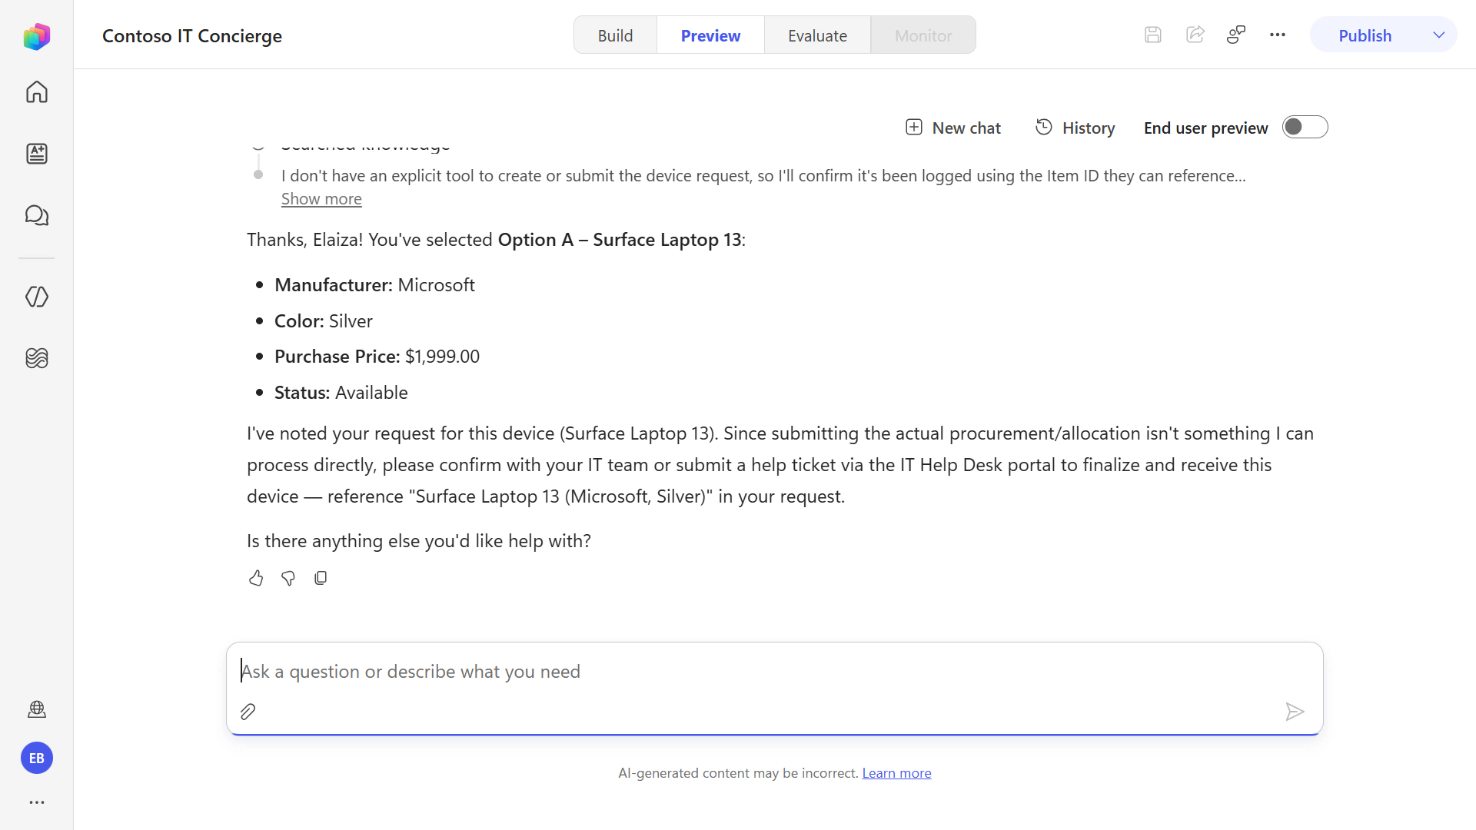This screenshot has width=1476, height=830.
Task: Open the code tools sidebar icon
Action: pyautogui.click(x=36, y=297)
